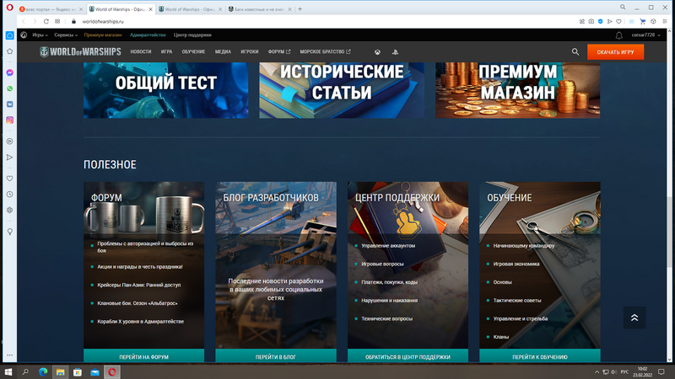Open WhatsApp in the Opera sidebar
The image size is (675, 379).
[9, 88]
